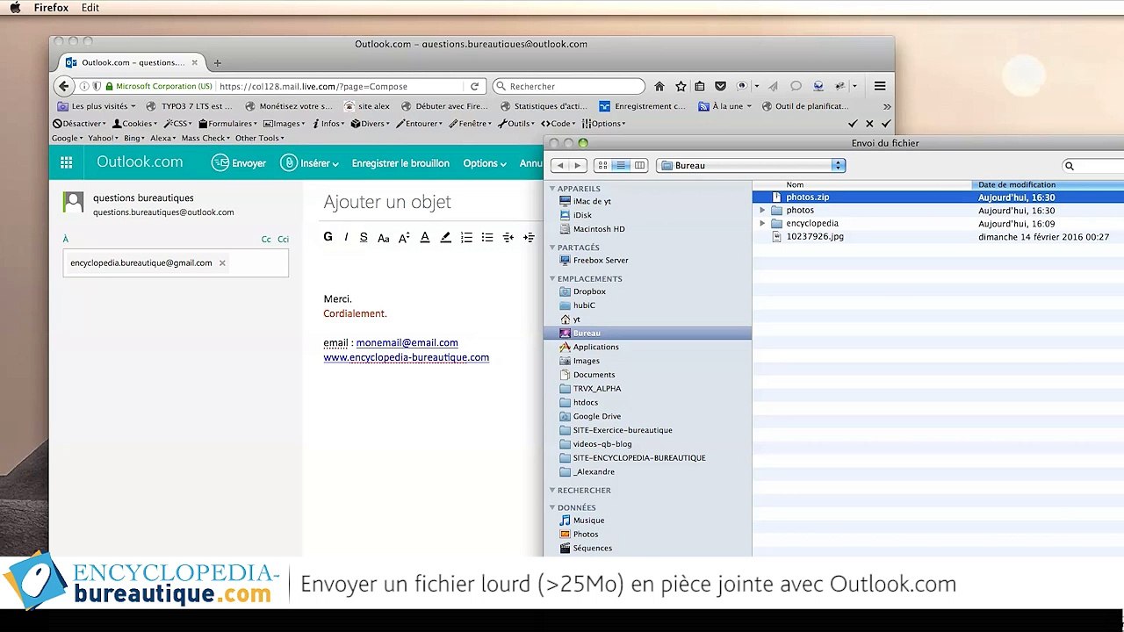This screenshot has width=1124, height=632.
Task: Switch file dialog to column view
Action: click(639, 165)
